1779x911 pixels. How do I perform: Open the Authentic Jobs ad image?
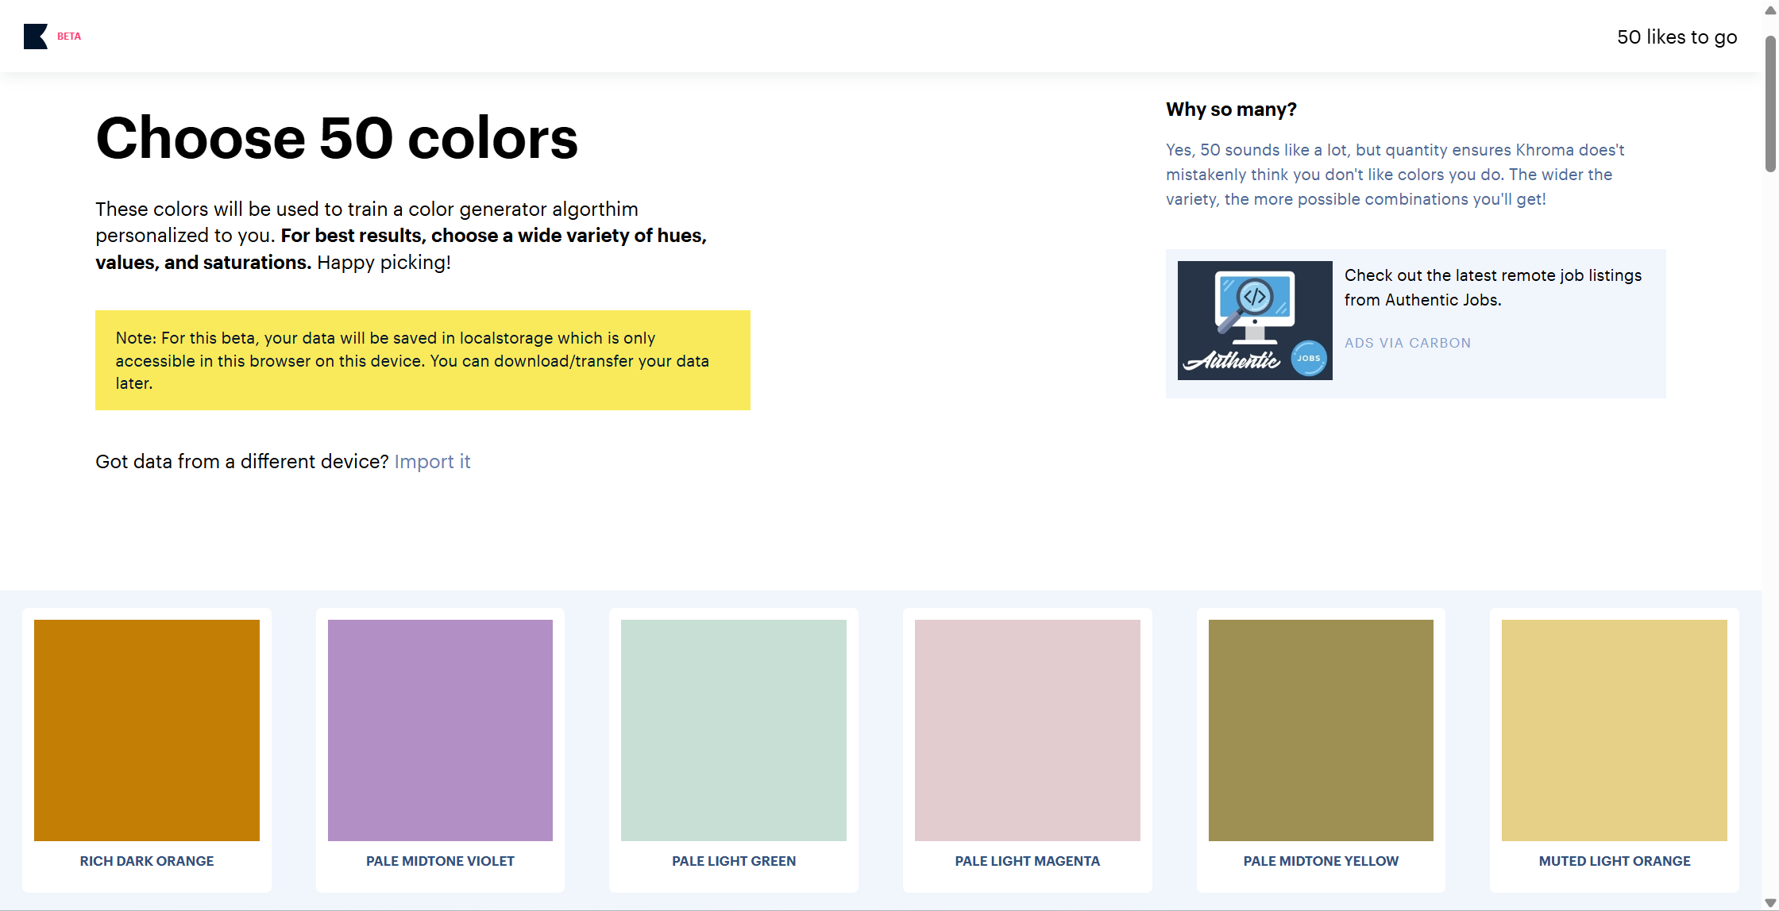(1254, 320)
